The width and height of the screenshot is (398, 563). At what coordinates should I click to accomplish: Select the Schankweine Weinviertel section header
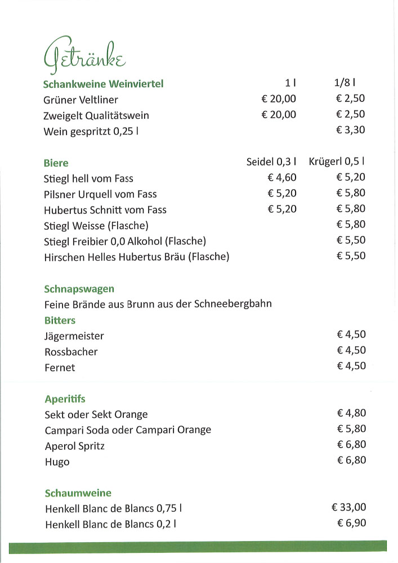point(103,84)
